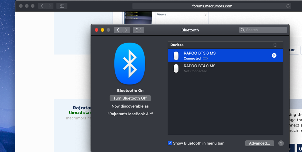Close the Bluetooth preferences window
Screen dimensions: 302x152
97,30
